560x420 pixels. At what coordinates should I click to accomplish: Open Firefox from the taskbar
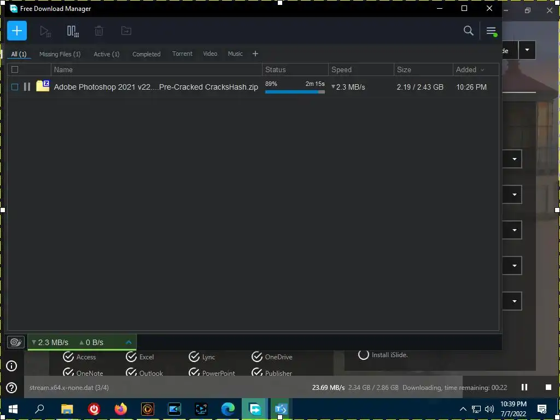(x=121, y=409)
